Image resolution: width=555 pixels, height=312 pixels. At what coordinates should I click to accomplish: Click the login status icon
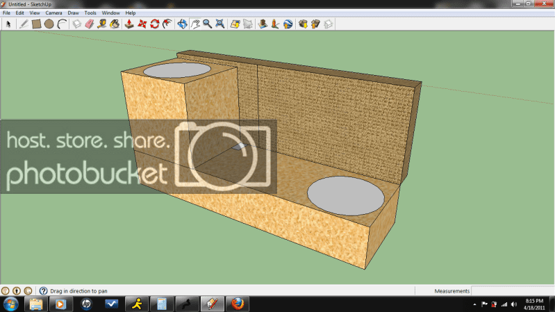tap(28, 290)
